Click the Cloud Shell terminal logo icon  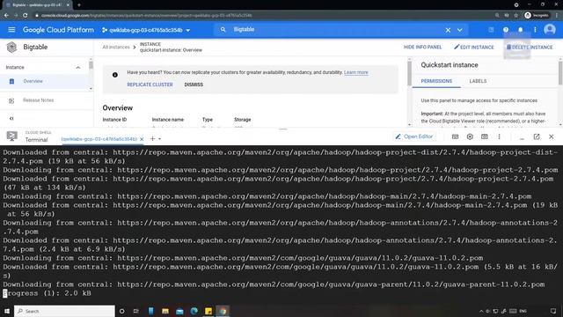point(11,136)
